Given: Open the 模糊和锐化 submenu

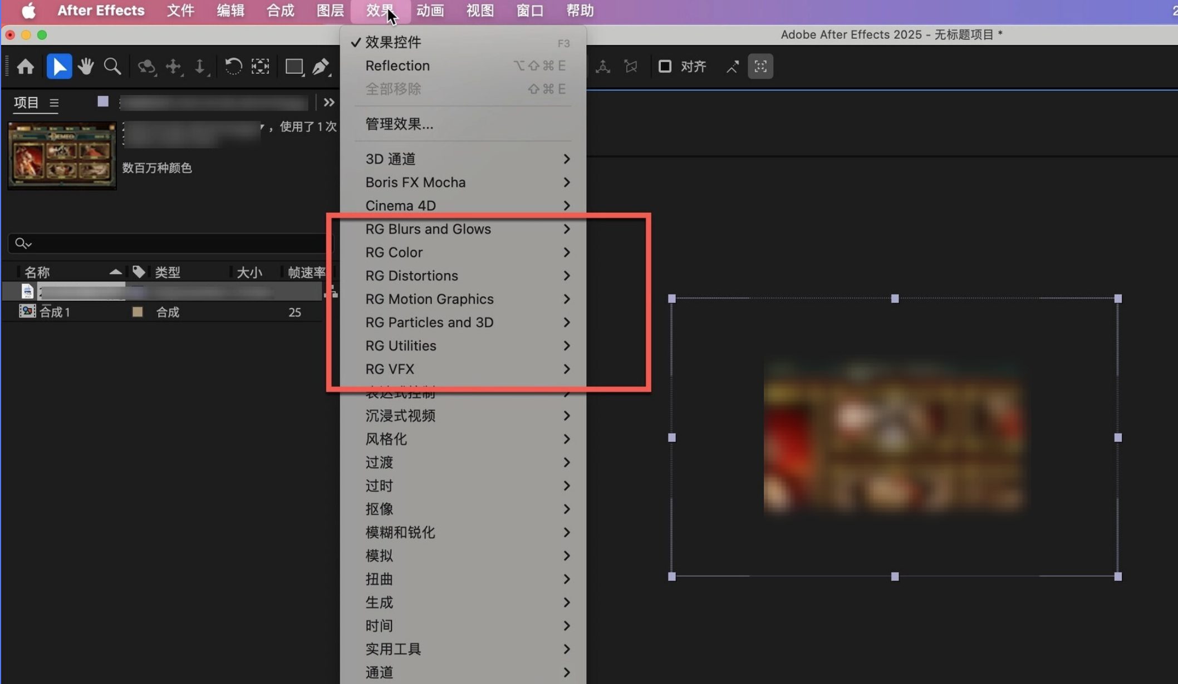Looking at the screenshot, I should pyautogui.click(x=463, y=533).
